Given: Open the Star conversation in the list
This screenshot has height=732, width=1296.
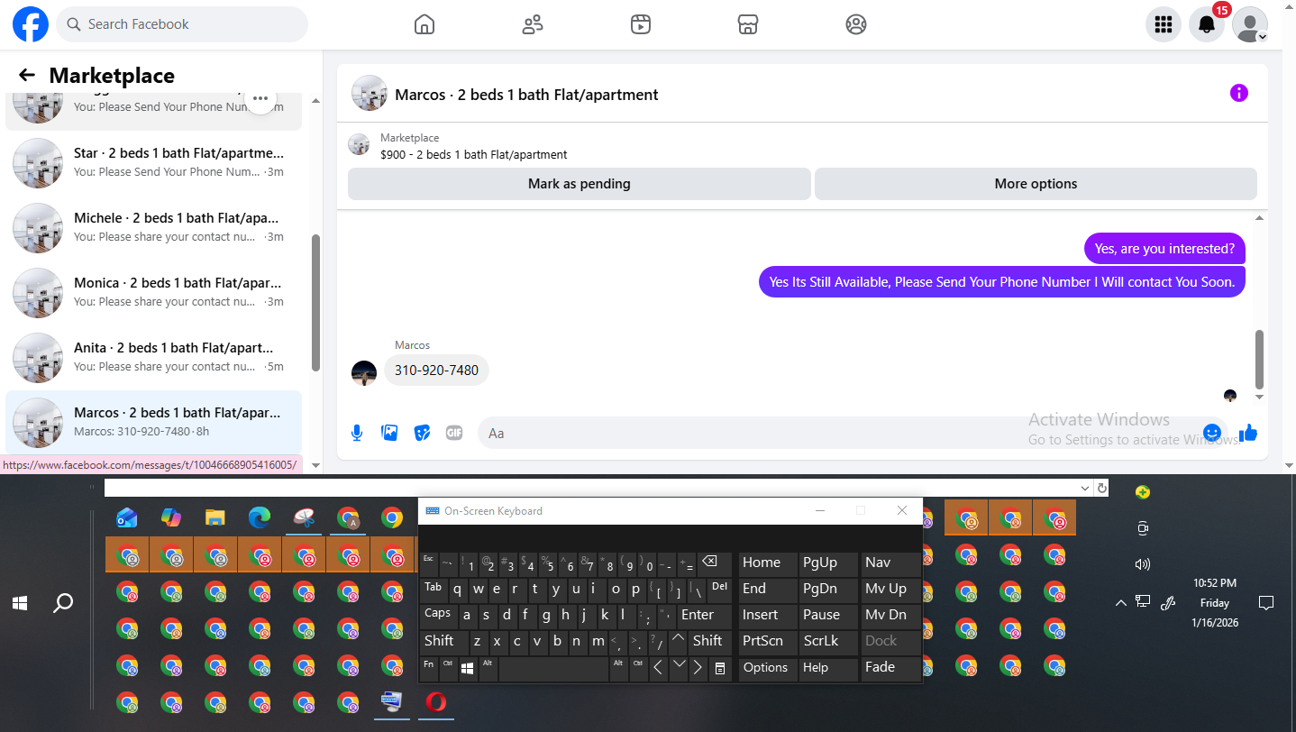Looking at the screenshot, I should click(154, 163).
